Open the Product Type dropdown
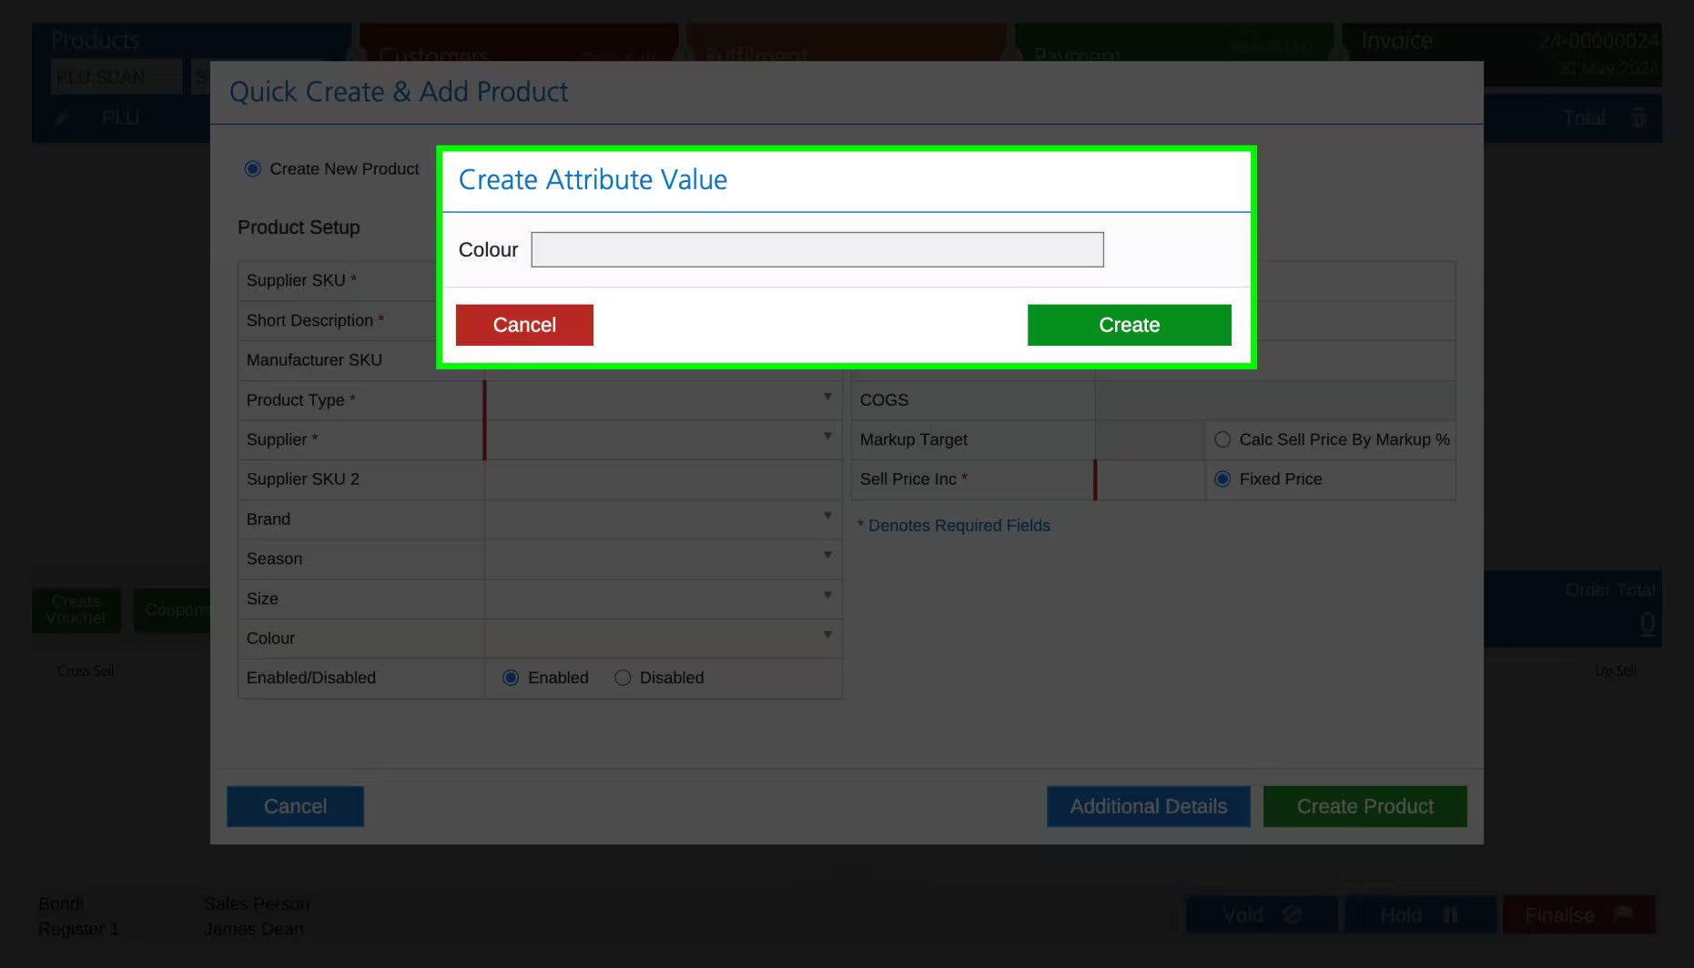The image size is (1694, 968). point(663,399)
